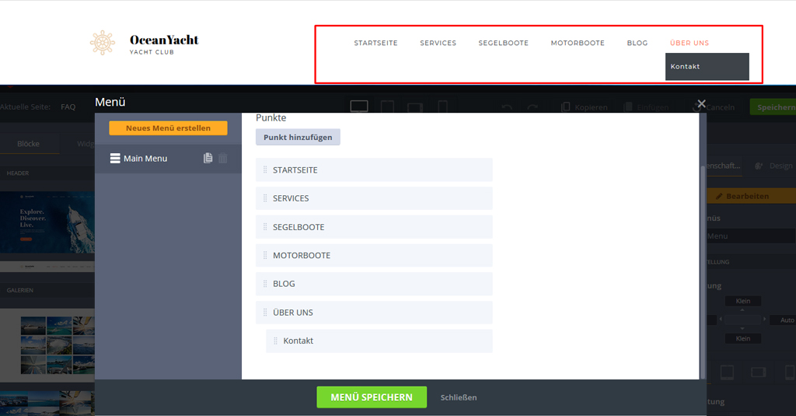Select Kontakt from the ÜBER UNS dropdown

(686, 67)
